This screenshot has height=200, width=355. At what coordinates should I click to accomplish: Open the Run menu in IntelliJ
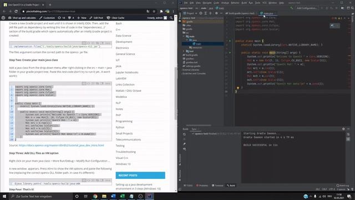pos(251,3)
